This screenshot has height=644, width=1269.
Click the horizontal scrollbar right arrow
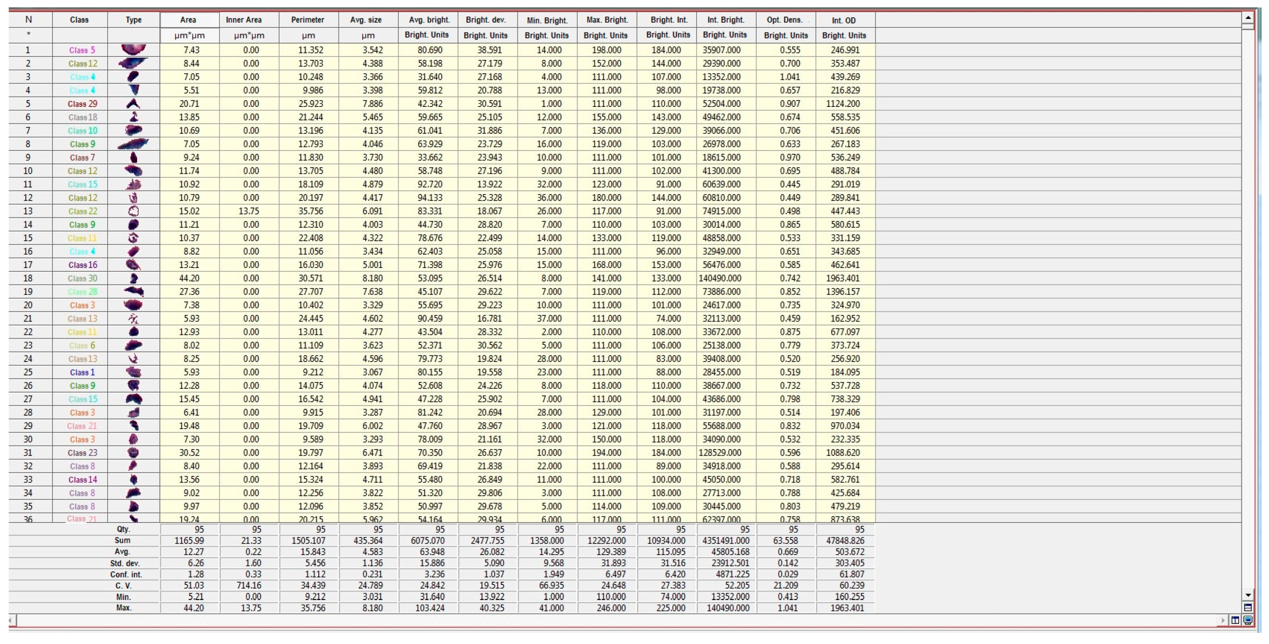pos(1223,620)
